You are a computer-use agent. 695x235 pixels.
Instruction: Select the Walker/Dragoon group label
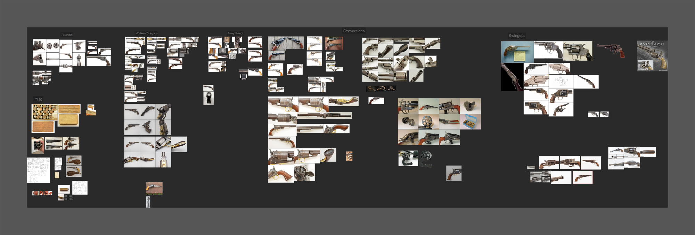tap(146, 33)
